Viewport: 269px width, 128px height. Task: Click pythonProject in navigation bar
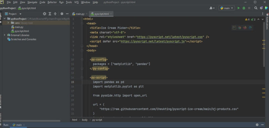8,8
